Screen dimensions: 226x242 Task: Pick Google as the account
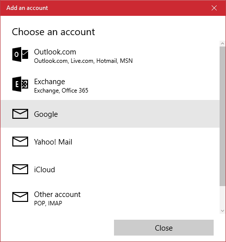[110, 114]
